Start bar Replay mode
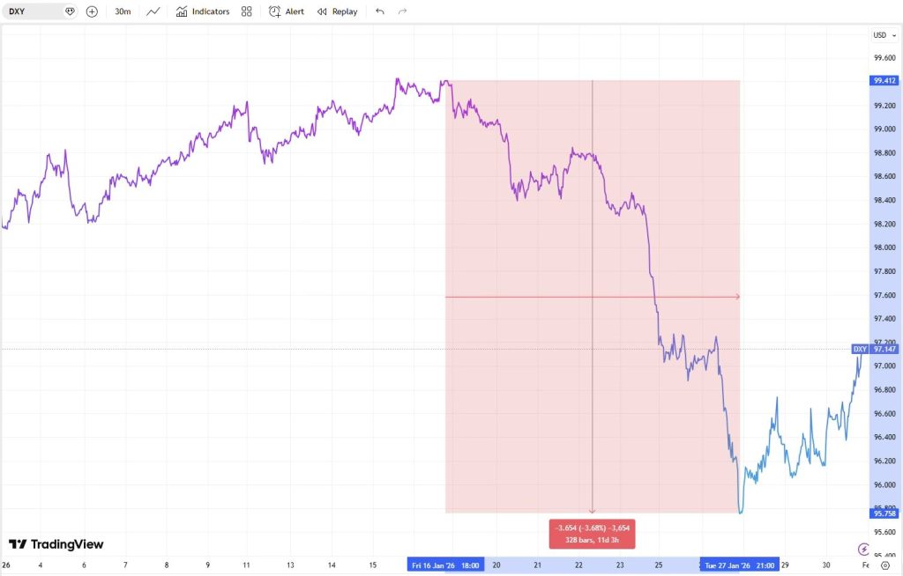The width and height of the screenshot is (903, 576). tap(337, 11)
